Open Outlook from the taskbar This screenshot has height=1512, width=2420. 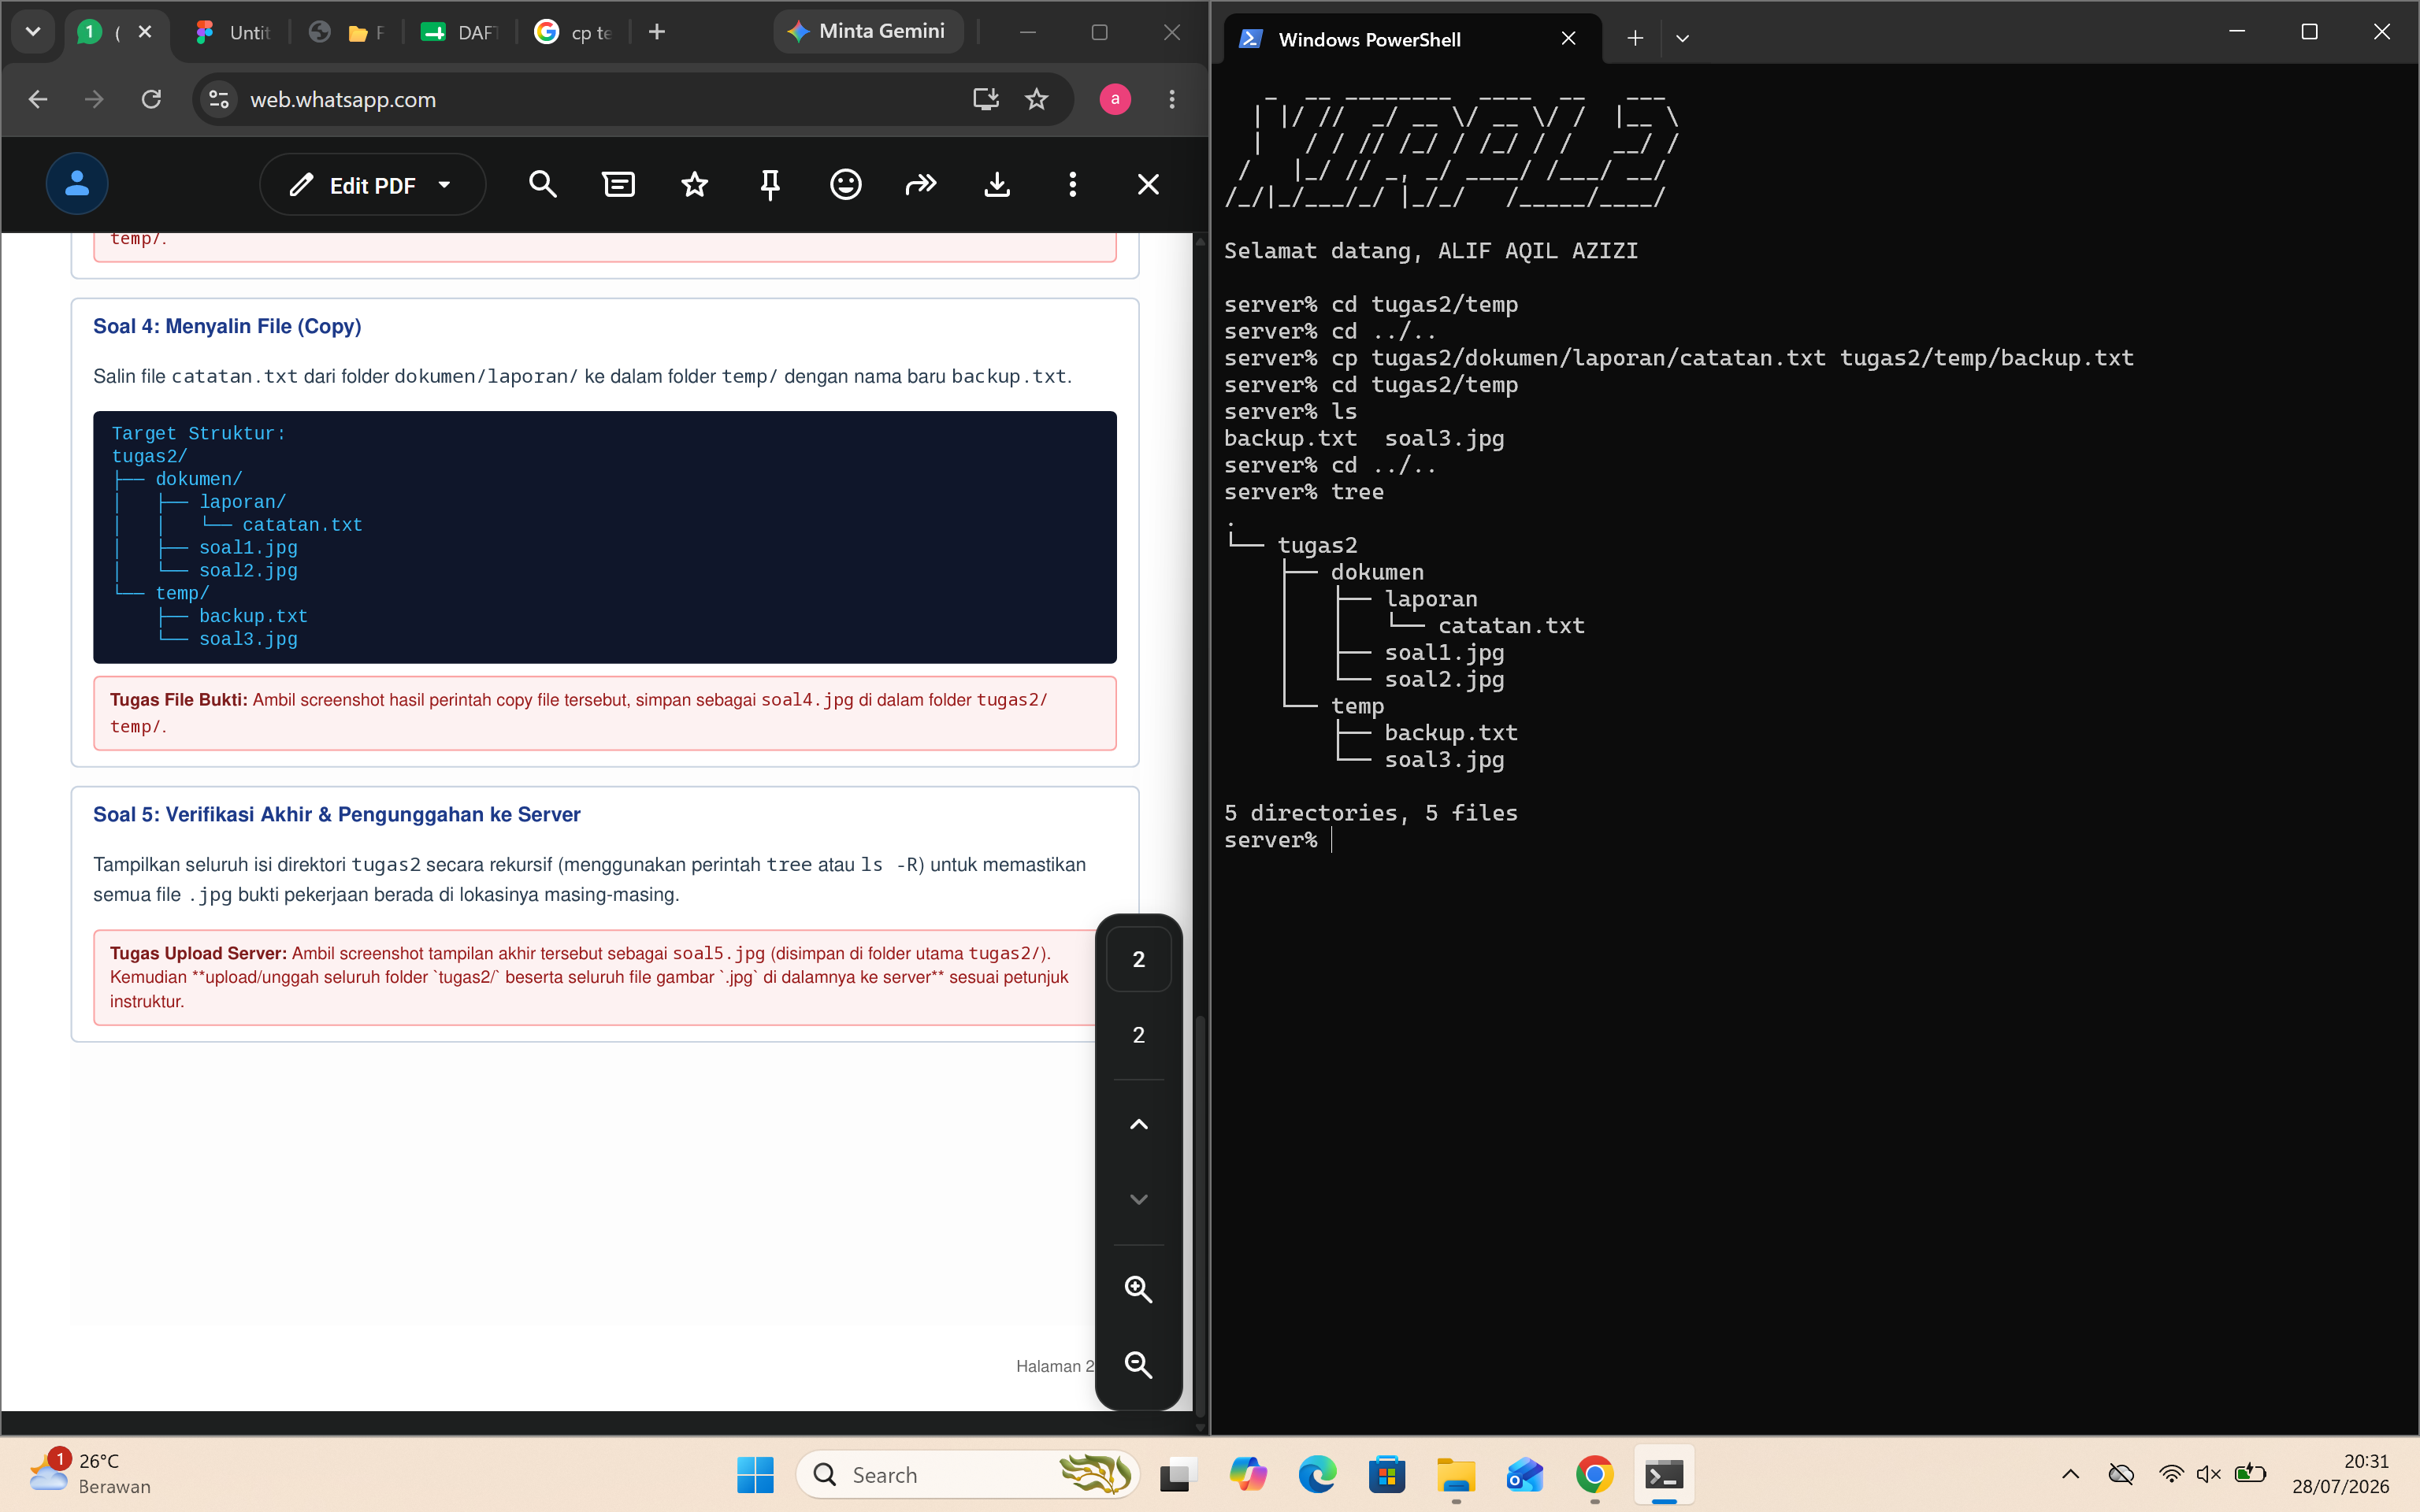click(1525, 1475)
